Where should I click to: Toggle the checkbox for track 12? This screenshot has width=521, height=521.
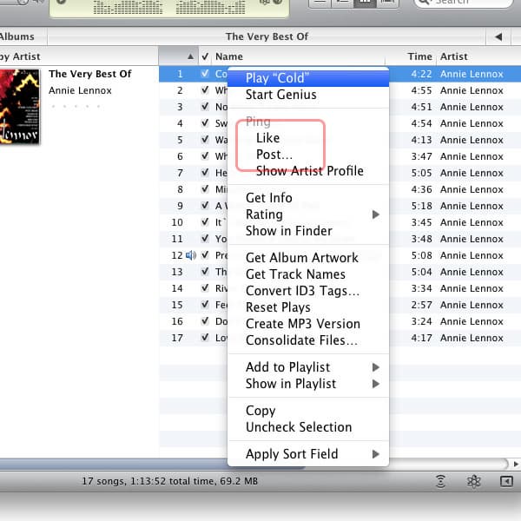(x=205, y=255)
